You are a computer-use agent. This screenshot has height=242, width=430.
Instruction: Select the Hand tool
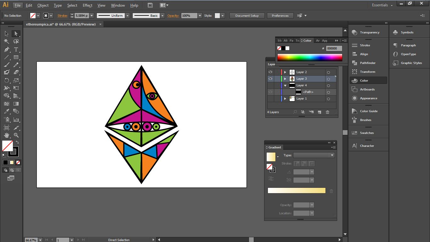7,135
